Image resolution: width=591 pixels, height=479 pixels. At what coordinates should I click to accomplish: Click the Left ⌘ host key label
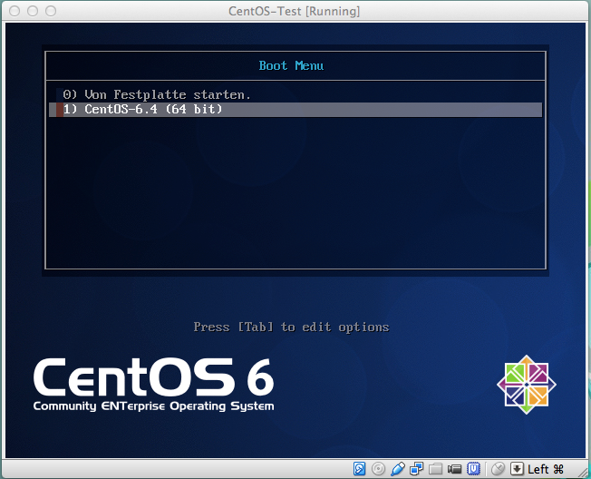pyautogui.click(x=546, y=469)
